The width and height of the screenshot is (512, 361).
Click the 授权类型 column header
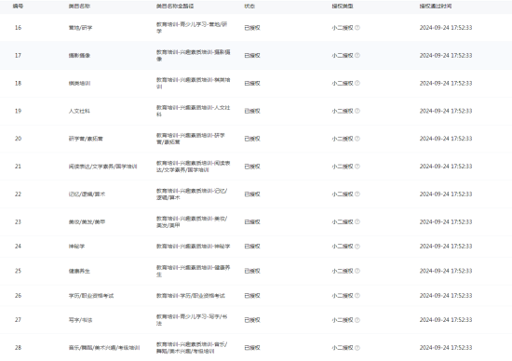click(x=343, y=7)
